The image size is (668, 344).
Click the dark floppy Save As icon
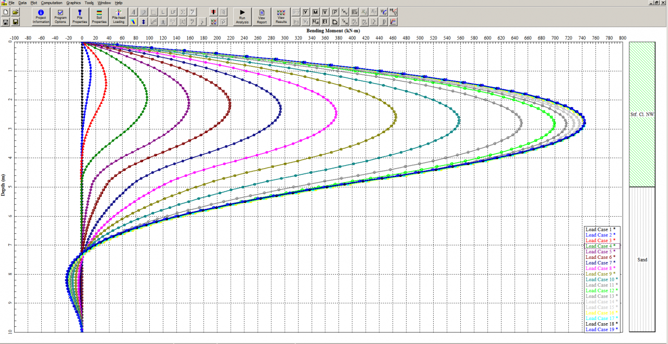point(15,22)
